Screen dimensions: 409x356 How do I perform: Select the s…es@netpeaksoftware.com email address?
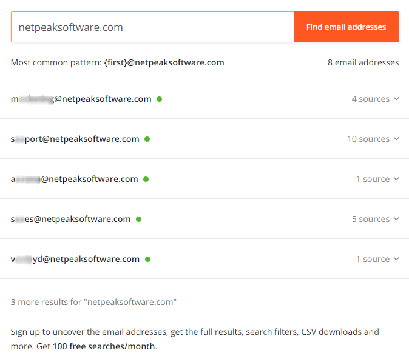coord(70,219)
